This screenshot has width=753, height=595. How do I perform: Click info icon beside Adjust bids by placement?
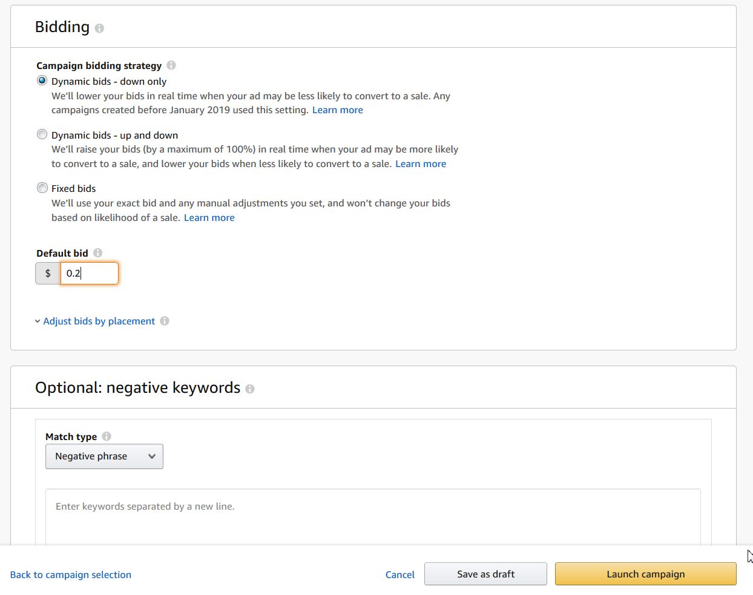click(165, 321)
